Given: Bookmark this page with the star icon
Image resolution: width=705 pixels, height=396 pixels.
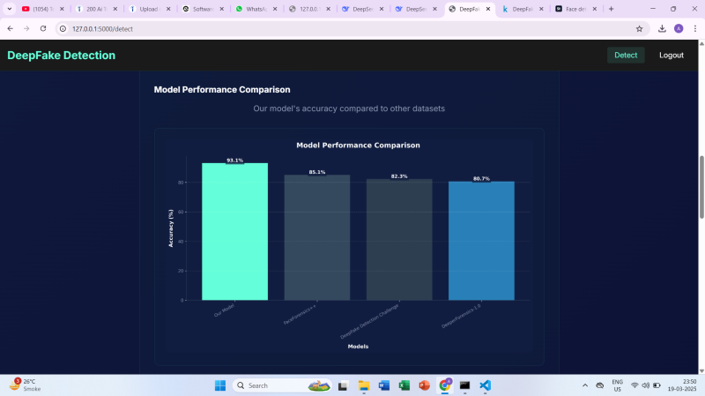Looking at the screenshot, I should click(639, 28).
